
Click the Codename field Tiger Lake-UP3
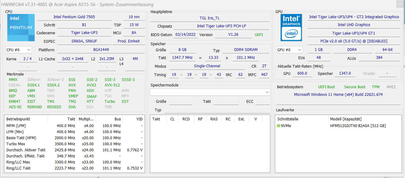[x=84, y=33]
